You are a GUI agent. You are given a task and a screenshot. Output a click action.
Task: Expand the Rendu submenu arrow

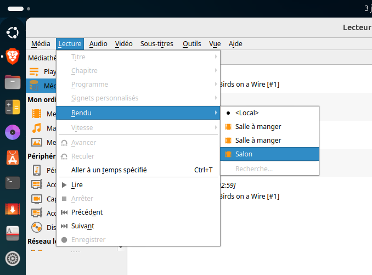tap(215, 113)
